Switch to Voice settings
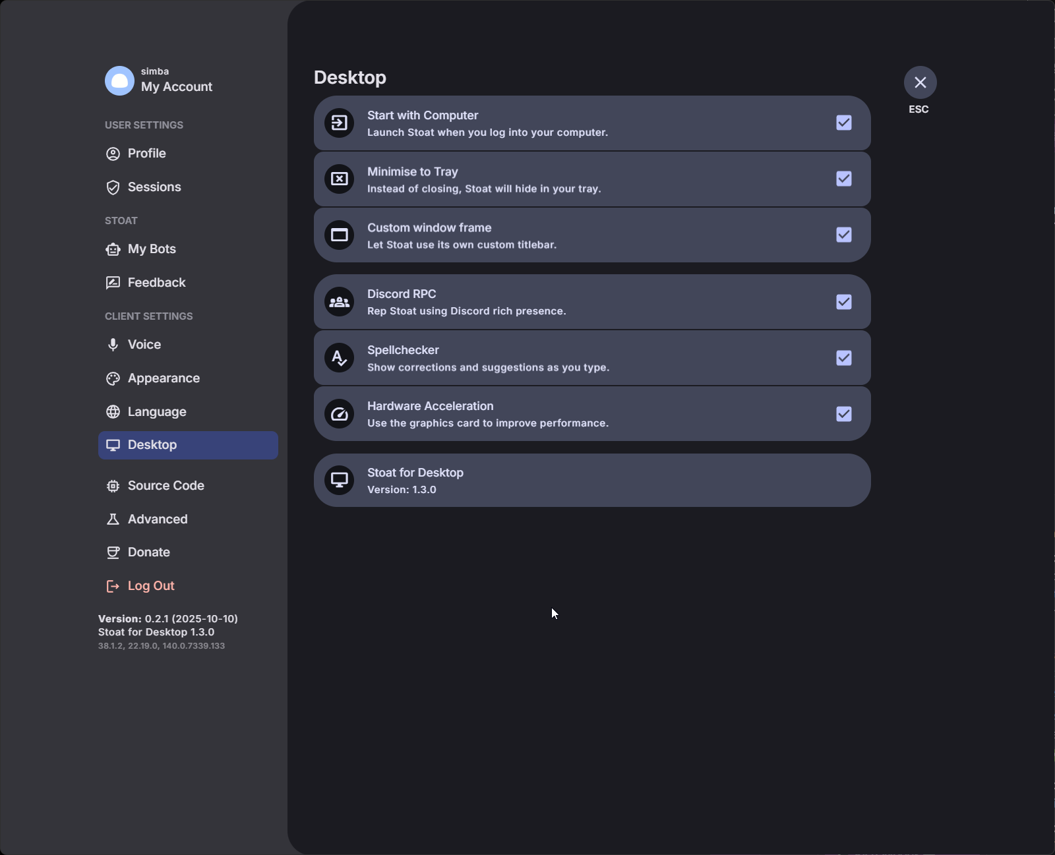Screen dimensions: 1055x855 point(188,345)
